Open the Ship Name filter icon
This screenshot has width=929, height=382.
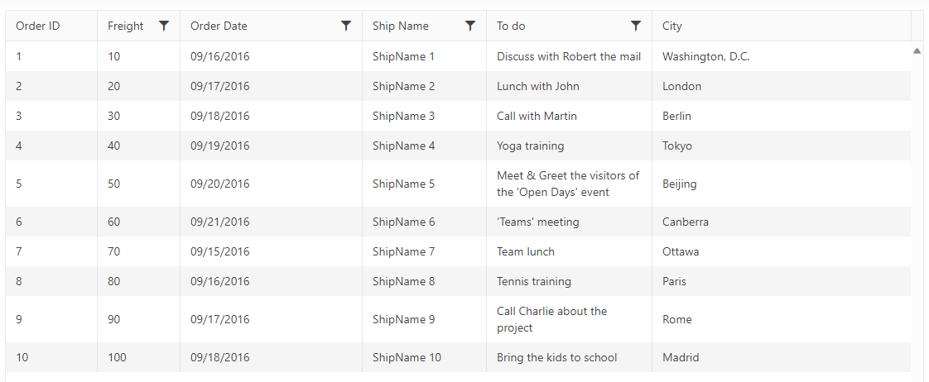coord(470,26)
